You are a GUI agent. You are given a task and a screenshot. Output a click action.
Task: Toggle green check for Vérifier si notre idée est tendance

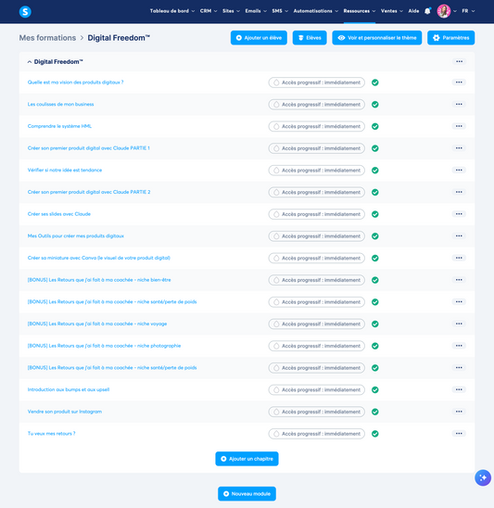click(x=375, y=170)
